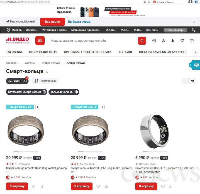
Task: Open the ВСЕ АКЦИИ menu item
Action: (x=14, y=52)
